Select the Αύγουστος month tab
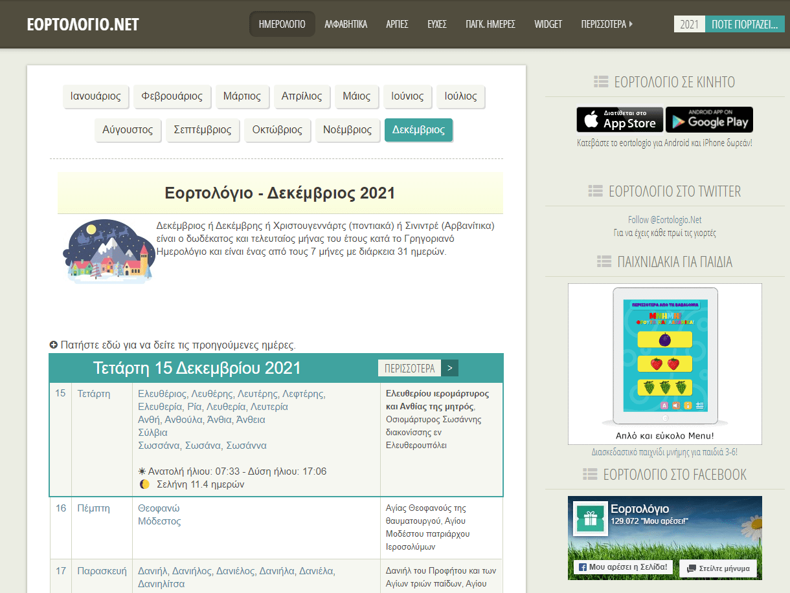 [x=128, y=129]
